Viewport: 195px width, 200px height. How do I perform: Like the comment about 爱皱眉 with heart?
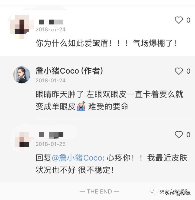(179, 20)
